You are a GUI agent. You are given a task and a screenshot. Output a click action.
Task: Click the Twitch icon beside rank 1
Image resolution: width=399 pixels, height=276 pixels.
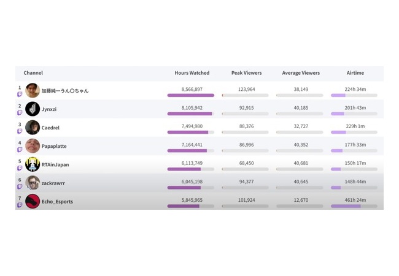click(20, 94)
